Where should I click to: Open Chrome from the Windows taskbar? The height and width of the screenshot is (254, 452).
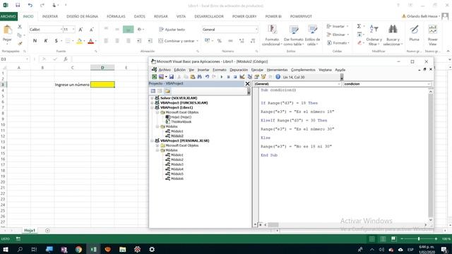pos(78,249)
